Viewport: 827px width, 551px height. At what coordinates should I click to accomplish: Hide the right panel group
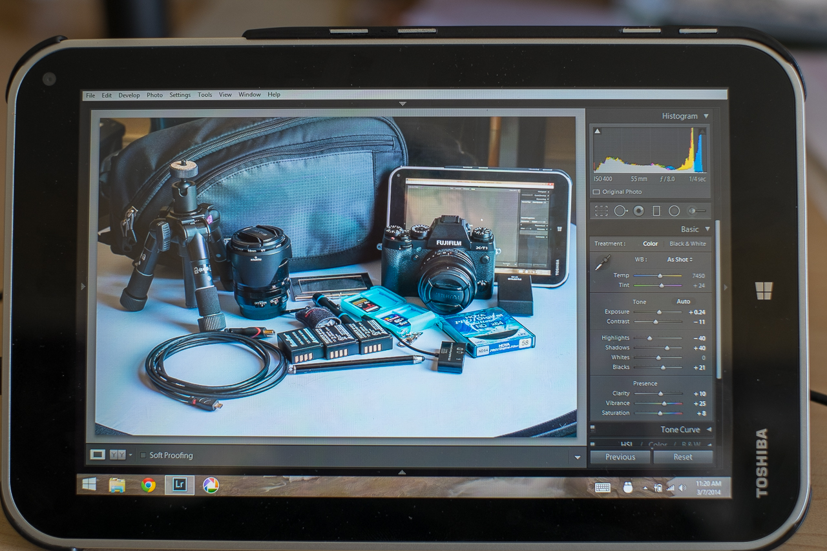pos(724,287)
